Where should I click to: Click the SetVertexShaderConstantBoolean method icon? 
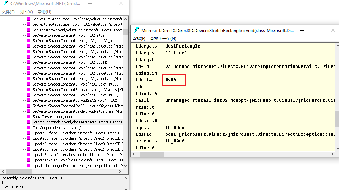[28, 90]
